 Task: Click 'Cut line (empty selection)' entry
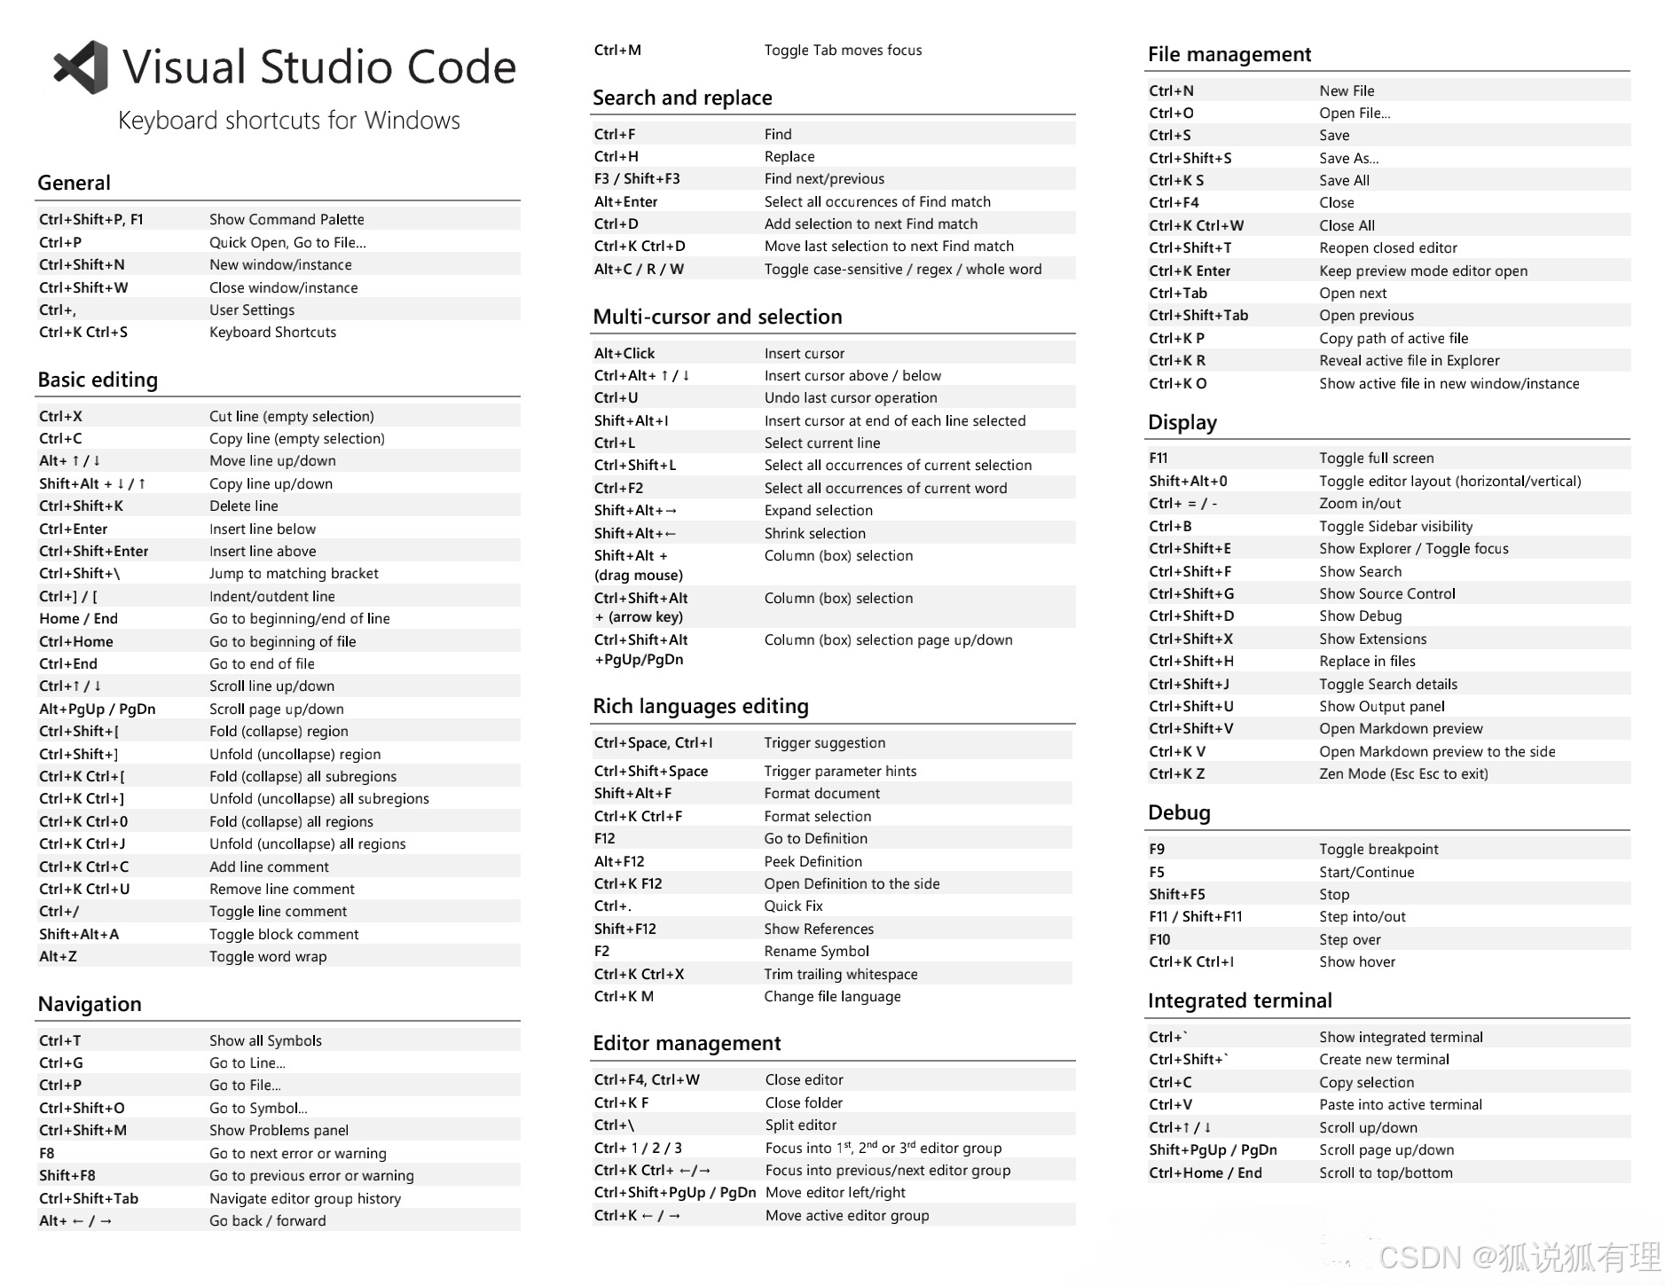click(x=291, y=416)
